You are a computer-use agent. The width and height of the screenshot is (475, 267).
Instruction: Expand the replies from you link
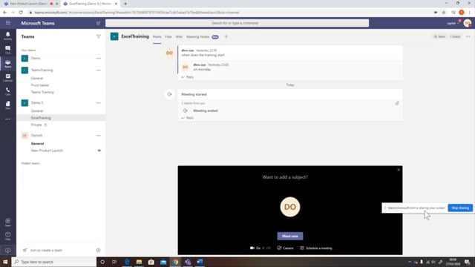pyautogui.click(x=193, y=103)
